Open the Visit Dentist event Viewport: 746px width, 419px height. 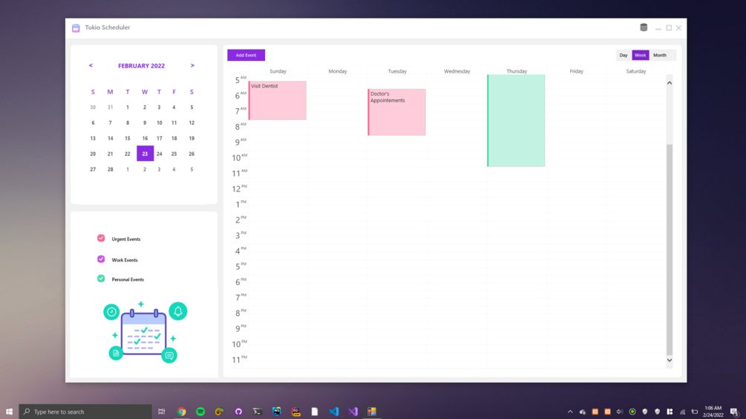278,100
